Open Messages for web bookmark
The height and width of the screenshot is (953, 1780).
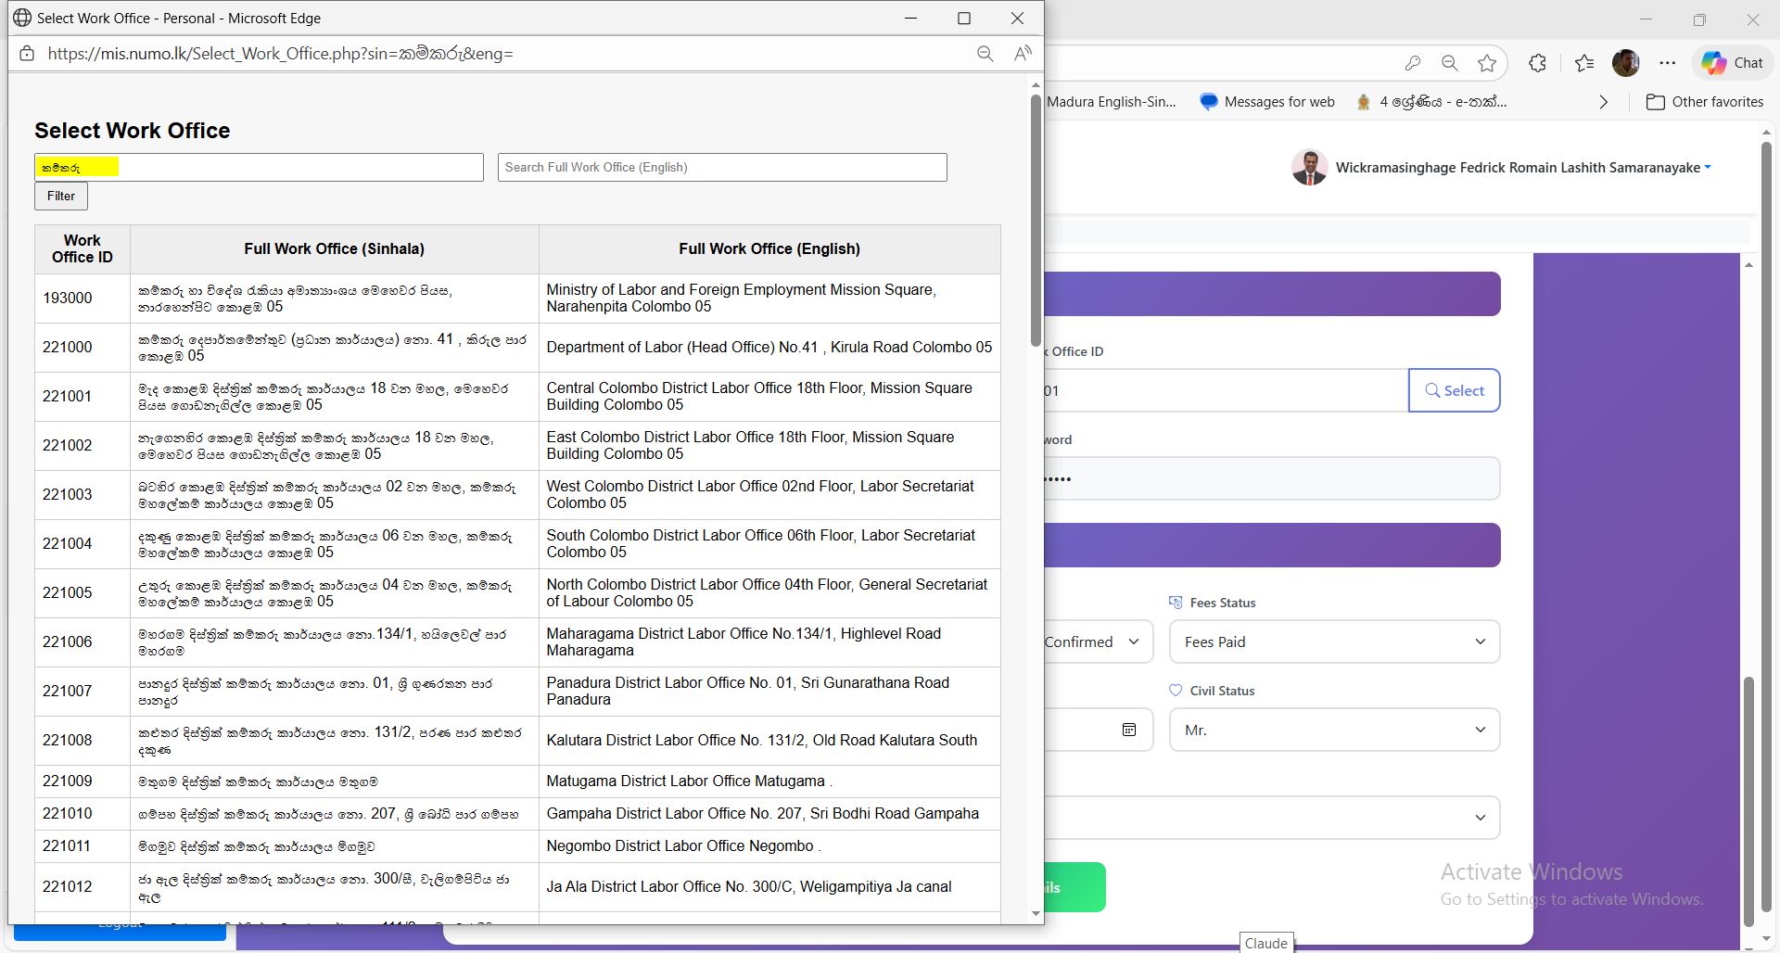click(1266, 102)
